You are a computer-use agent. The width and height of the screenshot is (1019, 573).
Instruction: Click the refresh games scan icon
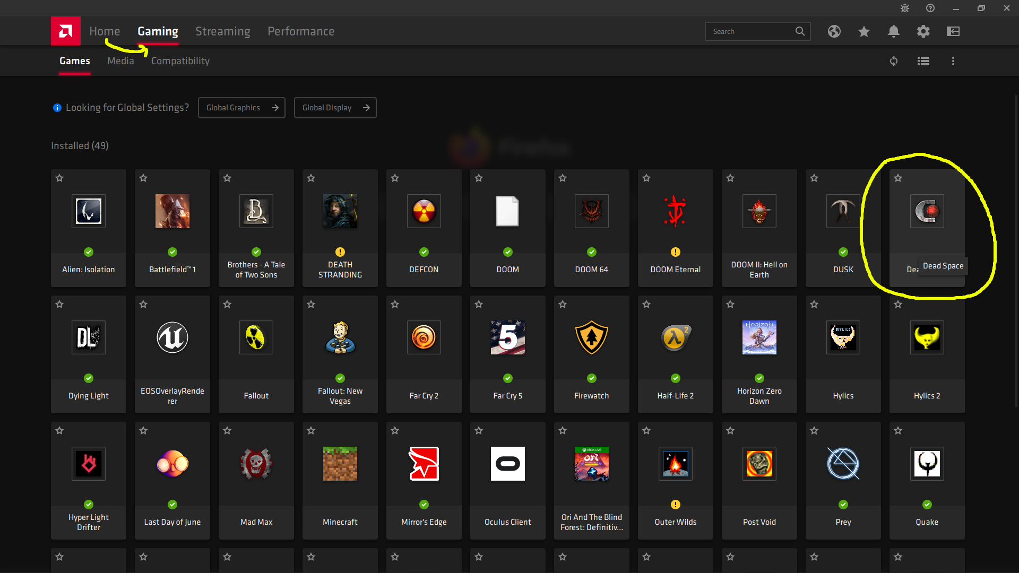coord(894,61)
